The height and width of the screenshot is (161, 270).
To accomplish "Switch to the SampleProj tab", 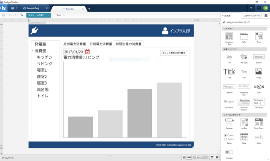I will tap(31, 8).
